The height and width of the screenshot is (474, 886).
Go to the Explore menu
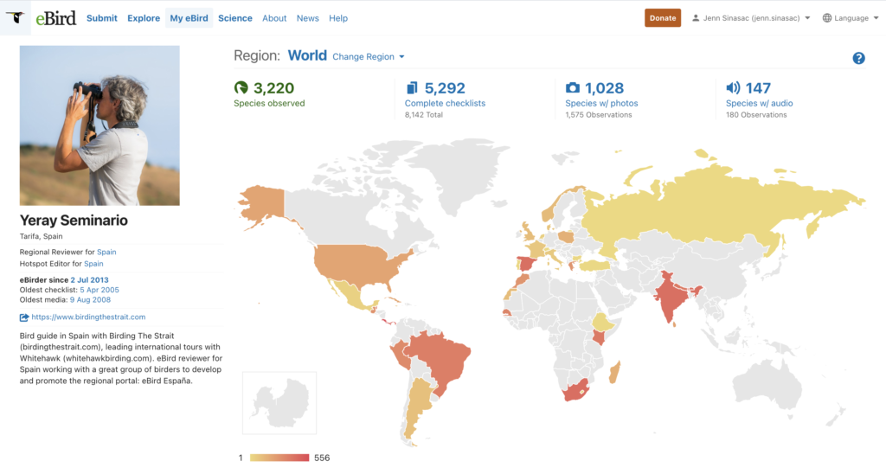pyautogui.click(x=144, y=18)
